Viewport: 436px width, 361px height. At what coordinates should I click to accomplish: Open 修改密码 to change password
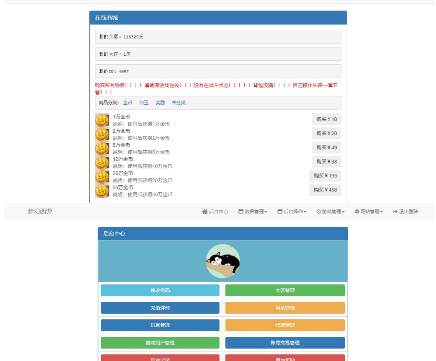160,290
